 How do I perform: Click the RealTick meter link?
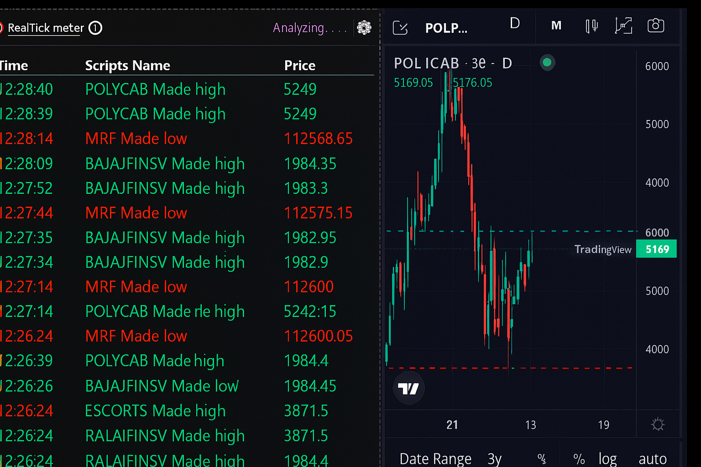[x=45, y=28]
